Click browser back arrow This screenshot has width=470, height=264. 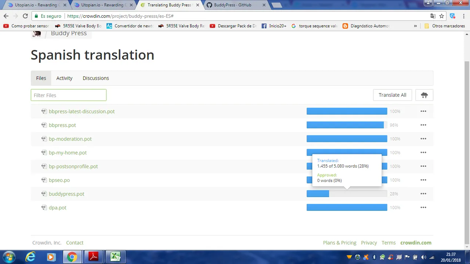[6, 16]
